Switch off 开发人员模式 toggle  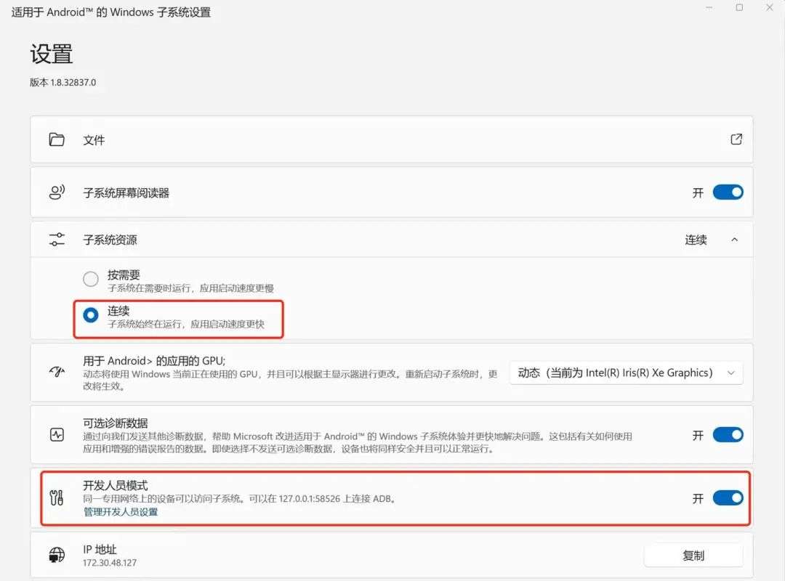tap(728, 498)
